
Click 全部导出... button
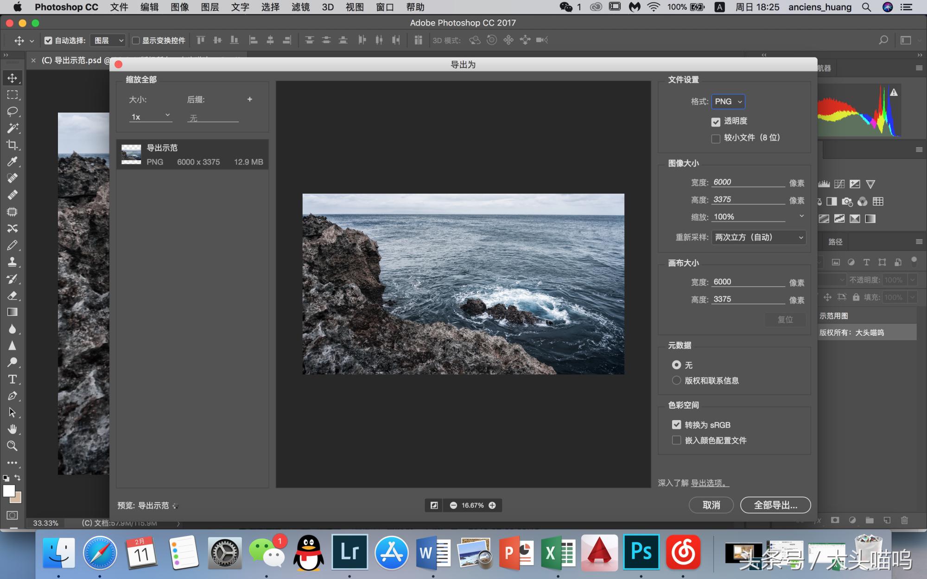coord(775,505)
